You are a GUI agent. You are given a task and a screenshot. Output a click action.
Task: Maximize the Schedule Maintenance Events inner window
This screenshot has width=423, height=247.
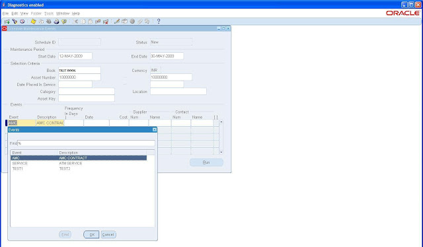(x=223, y=28)
